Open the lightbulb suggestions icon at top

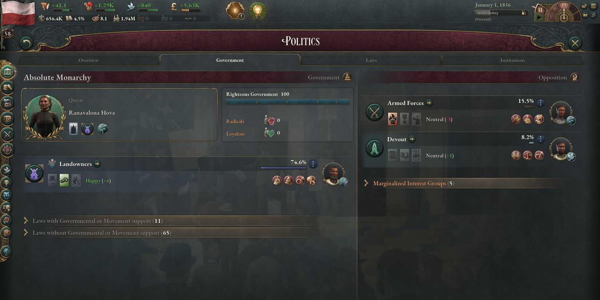[x=257, y=11]
